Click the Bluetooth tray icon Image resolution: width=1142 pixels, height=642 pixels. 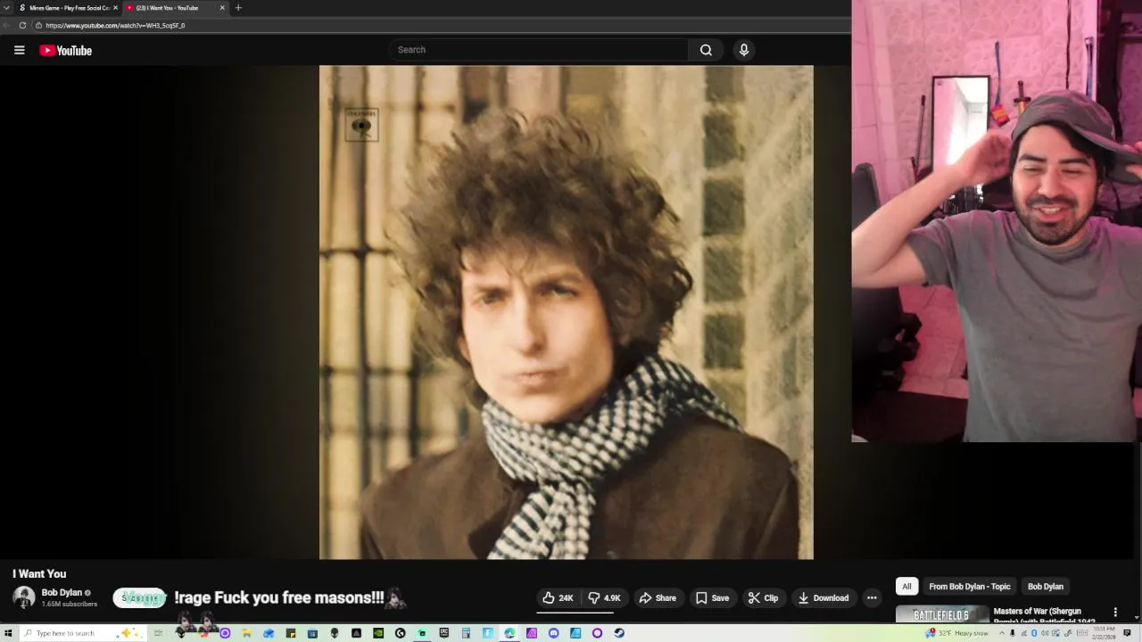tap(1034, 633)
